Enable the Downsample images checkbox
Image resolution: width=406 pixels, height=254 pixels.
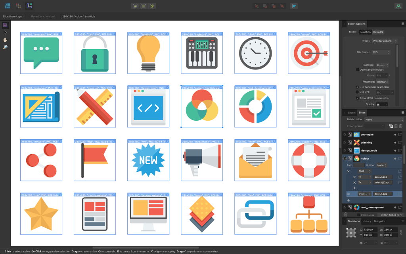(x=358, y=69)
